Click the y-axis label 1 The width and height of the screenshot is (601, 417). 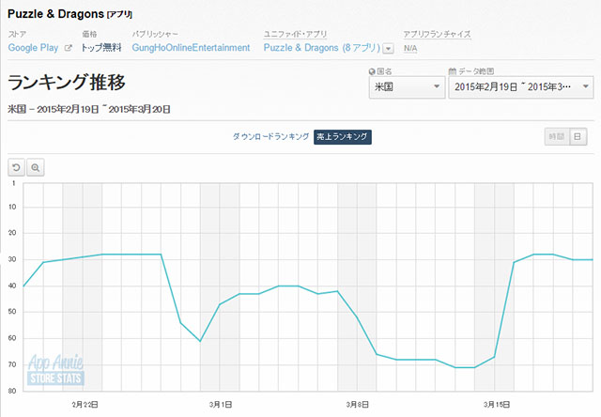pos(14,183)
